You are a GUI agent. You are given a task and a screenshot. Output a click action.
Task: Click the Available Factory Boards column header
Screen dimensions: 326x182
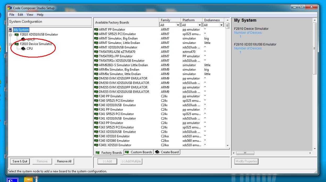[126, 22]
